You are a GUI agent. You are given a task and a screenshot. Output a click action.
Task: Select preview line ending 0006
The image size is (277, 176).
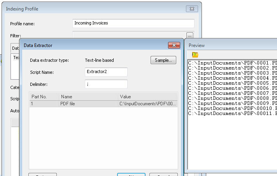(x=233, y=88)
